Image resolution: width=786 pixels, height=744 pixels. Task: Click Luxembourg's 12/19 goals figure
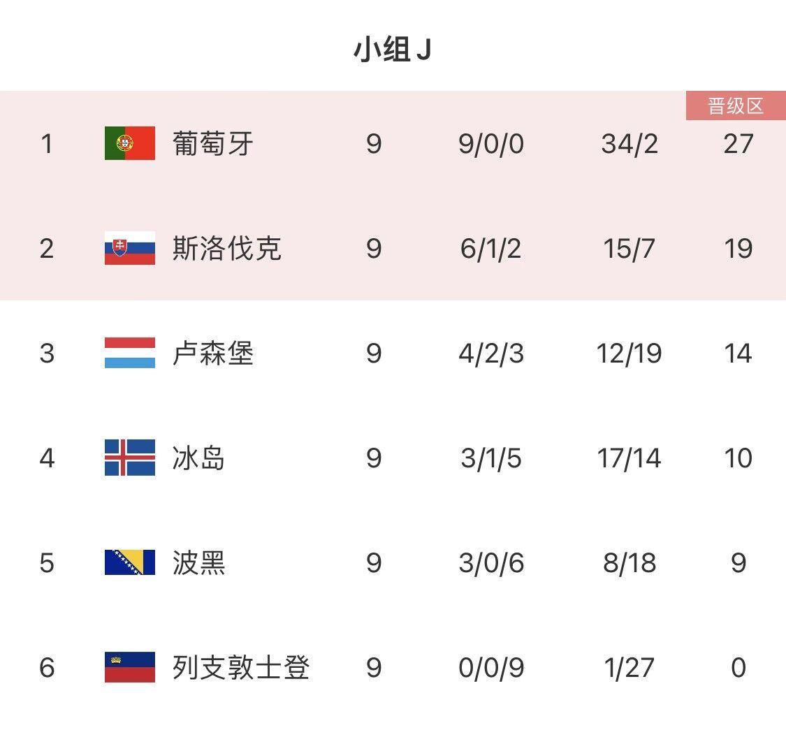pyautogui.click(x=629, y=353)
